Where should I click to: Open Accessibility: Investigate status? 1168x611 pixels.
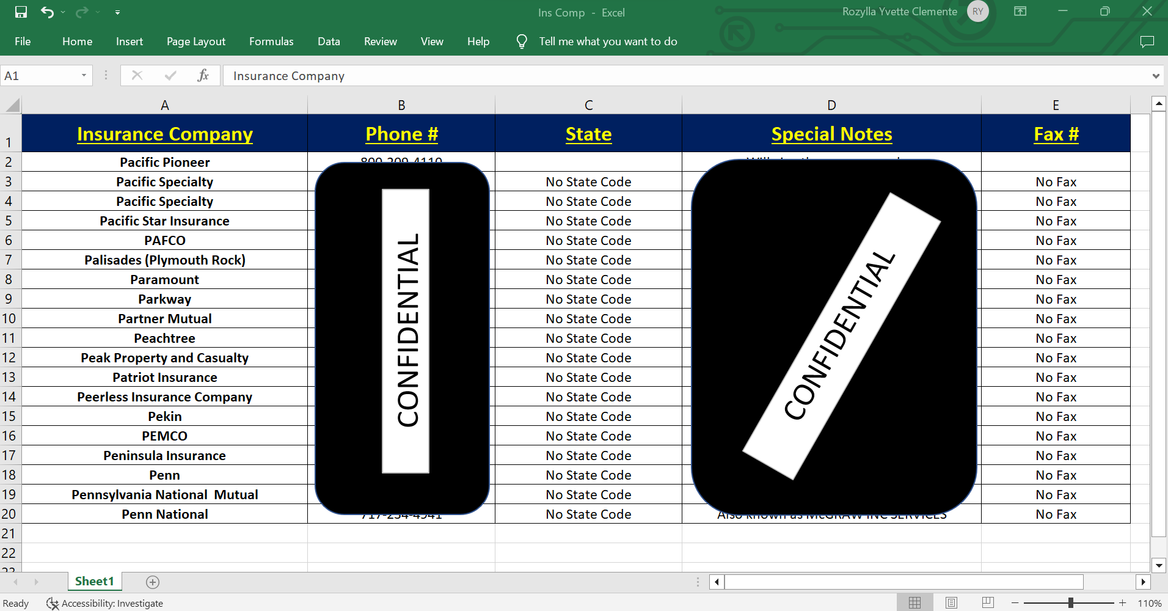coord(106,603)
